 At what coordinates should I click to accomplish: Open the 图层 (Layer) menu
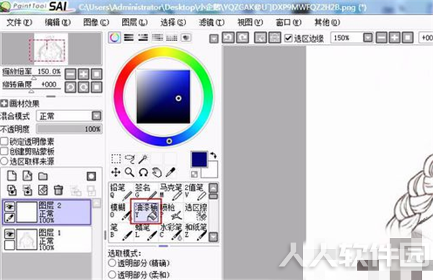(134, 22)
